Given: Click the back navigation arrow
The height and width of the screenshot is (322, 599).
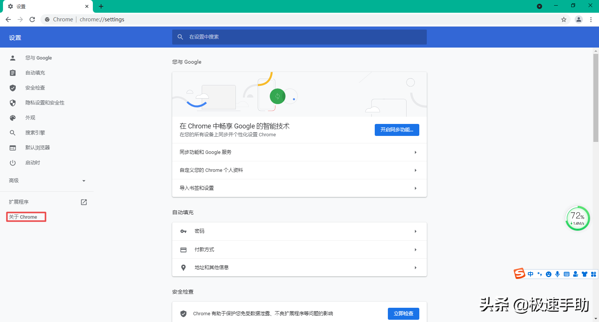Looking at the screenshot, I should pyautogui.click(x=8, y=19).
